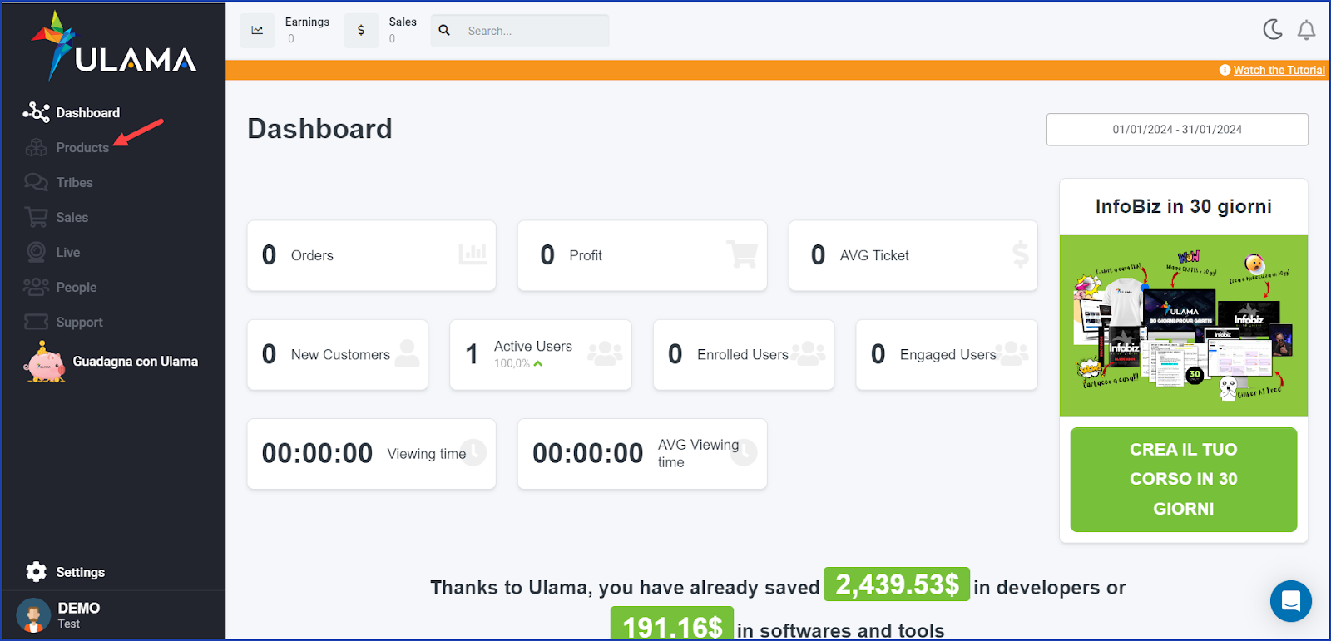Click the AVG Ticket label
Screen dimensions: 1331x641
click(x=874, y=255)
